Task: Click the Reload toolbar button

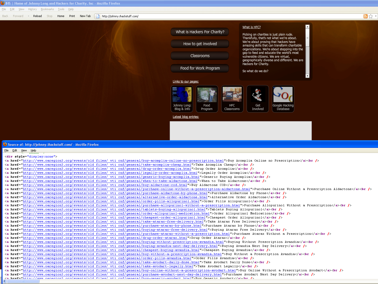Action: [x=37, y=16]
